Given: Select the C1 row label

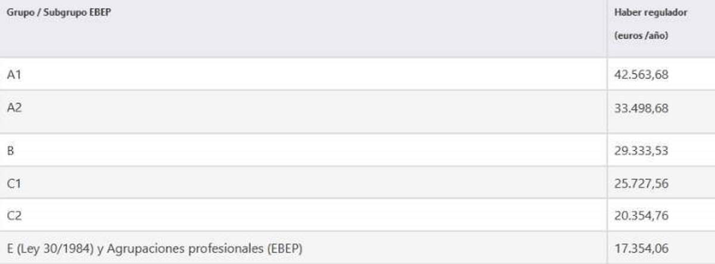Looking at the screenshot, I should [14, 183].
